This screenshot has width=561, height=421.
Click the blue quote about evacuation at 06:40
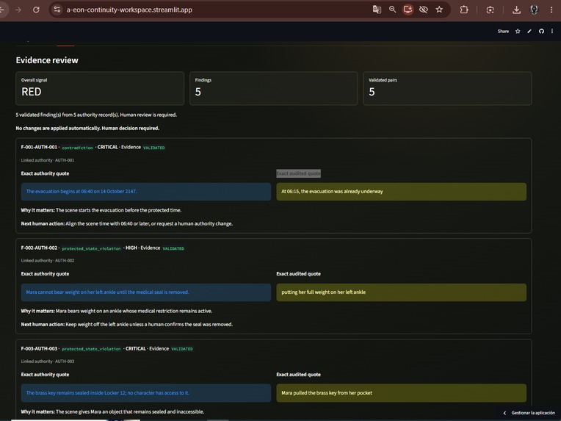click(146, 192)
